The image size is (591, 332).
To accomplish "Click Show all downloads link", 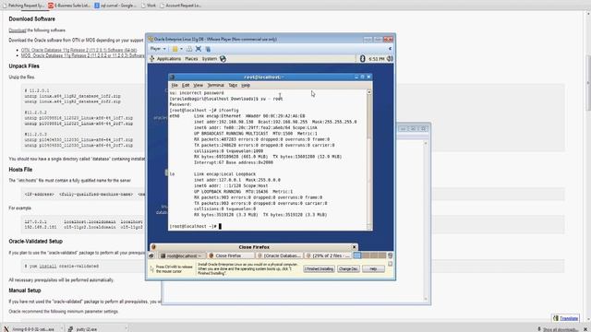I will 559,329.
